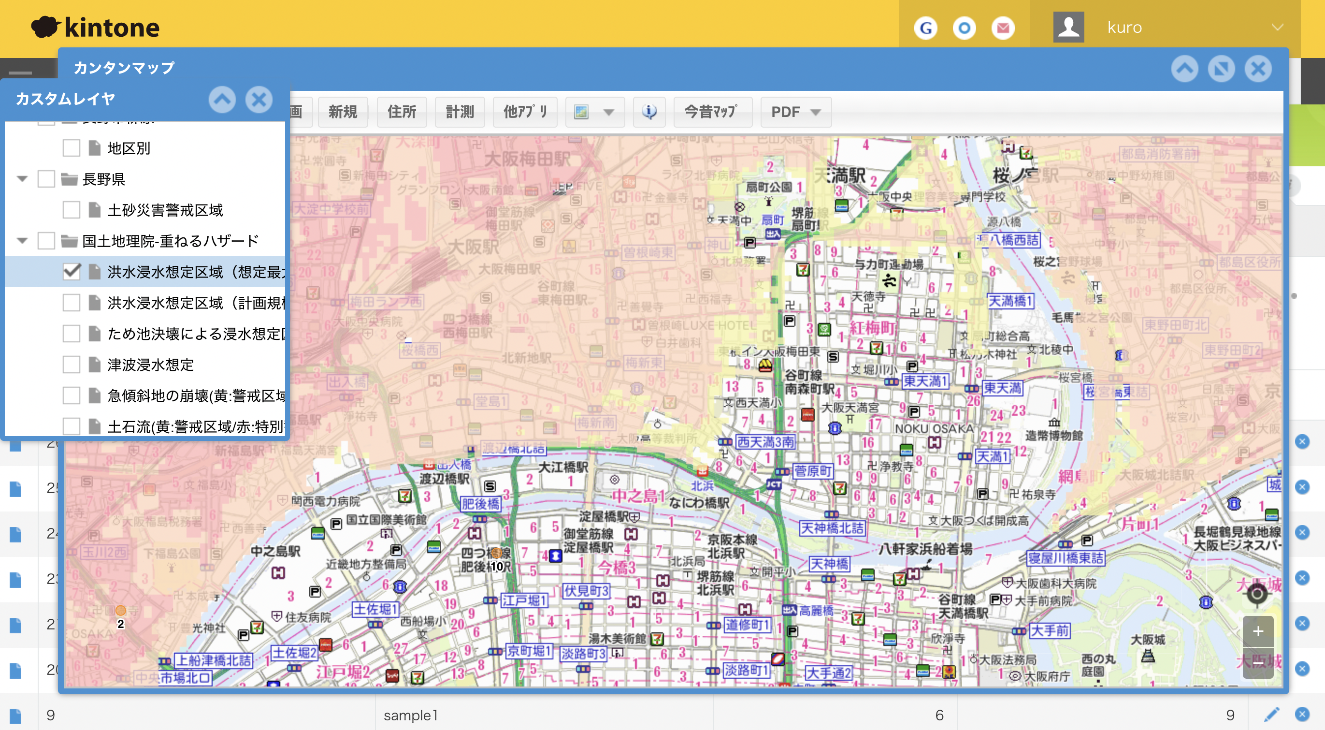Open the Google app icon in header

pos(925,28)
